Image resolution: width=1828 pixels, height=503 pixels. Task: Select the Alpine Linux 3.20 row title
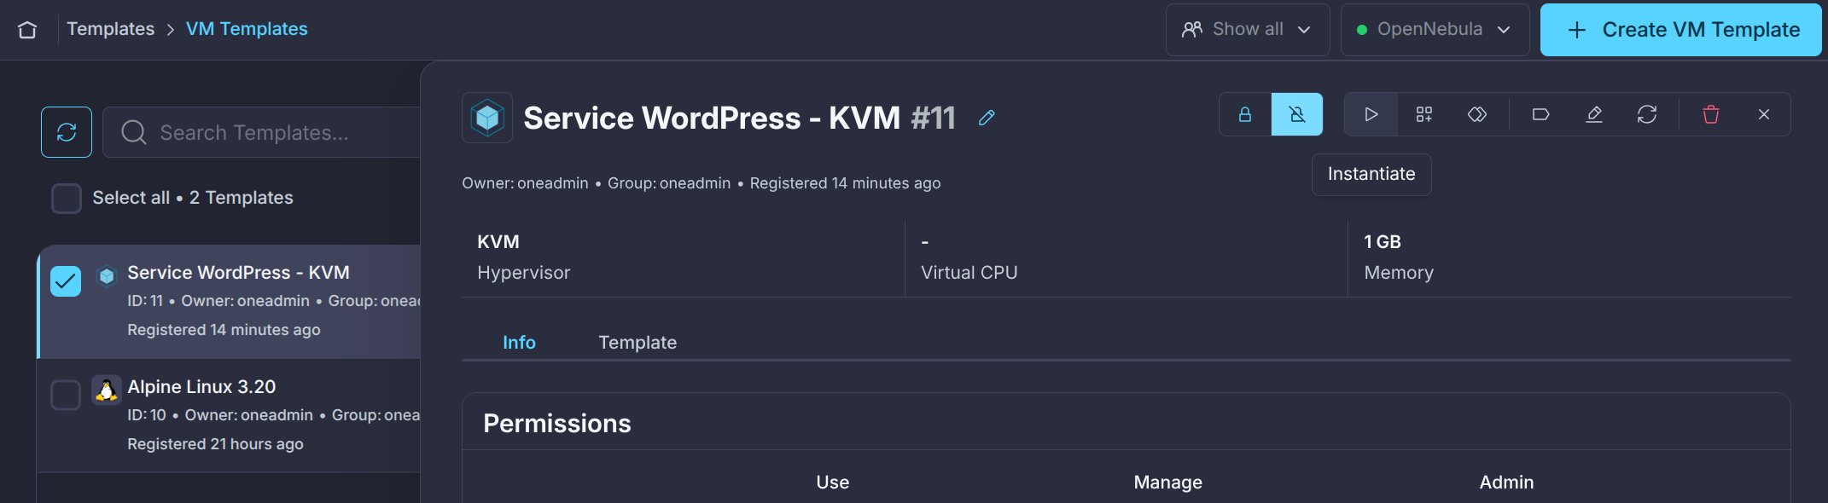pyautogui.click(x=201, y=387)
